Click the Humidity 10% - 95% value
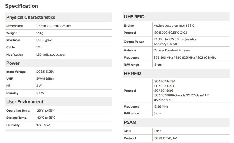This screenshot has height=143, width=234. click(x=43, y=125)
